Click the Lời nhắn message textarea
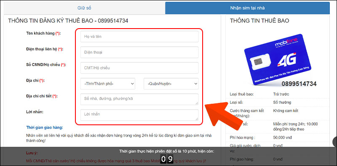Screen dimensions: 337x166 [139, 115]
